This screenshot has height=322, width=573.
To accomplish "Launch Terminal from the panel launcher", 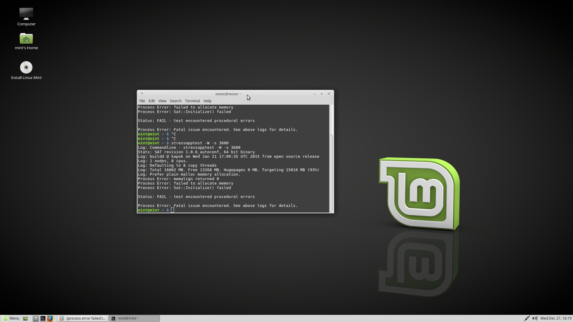I will 43,318.
